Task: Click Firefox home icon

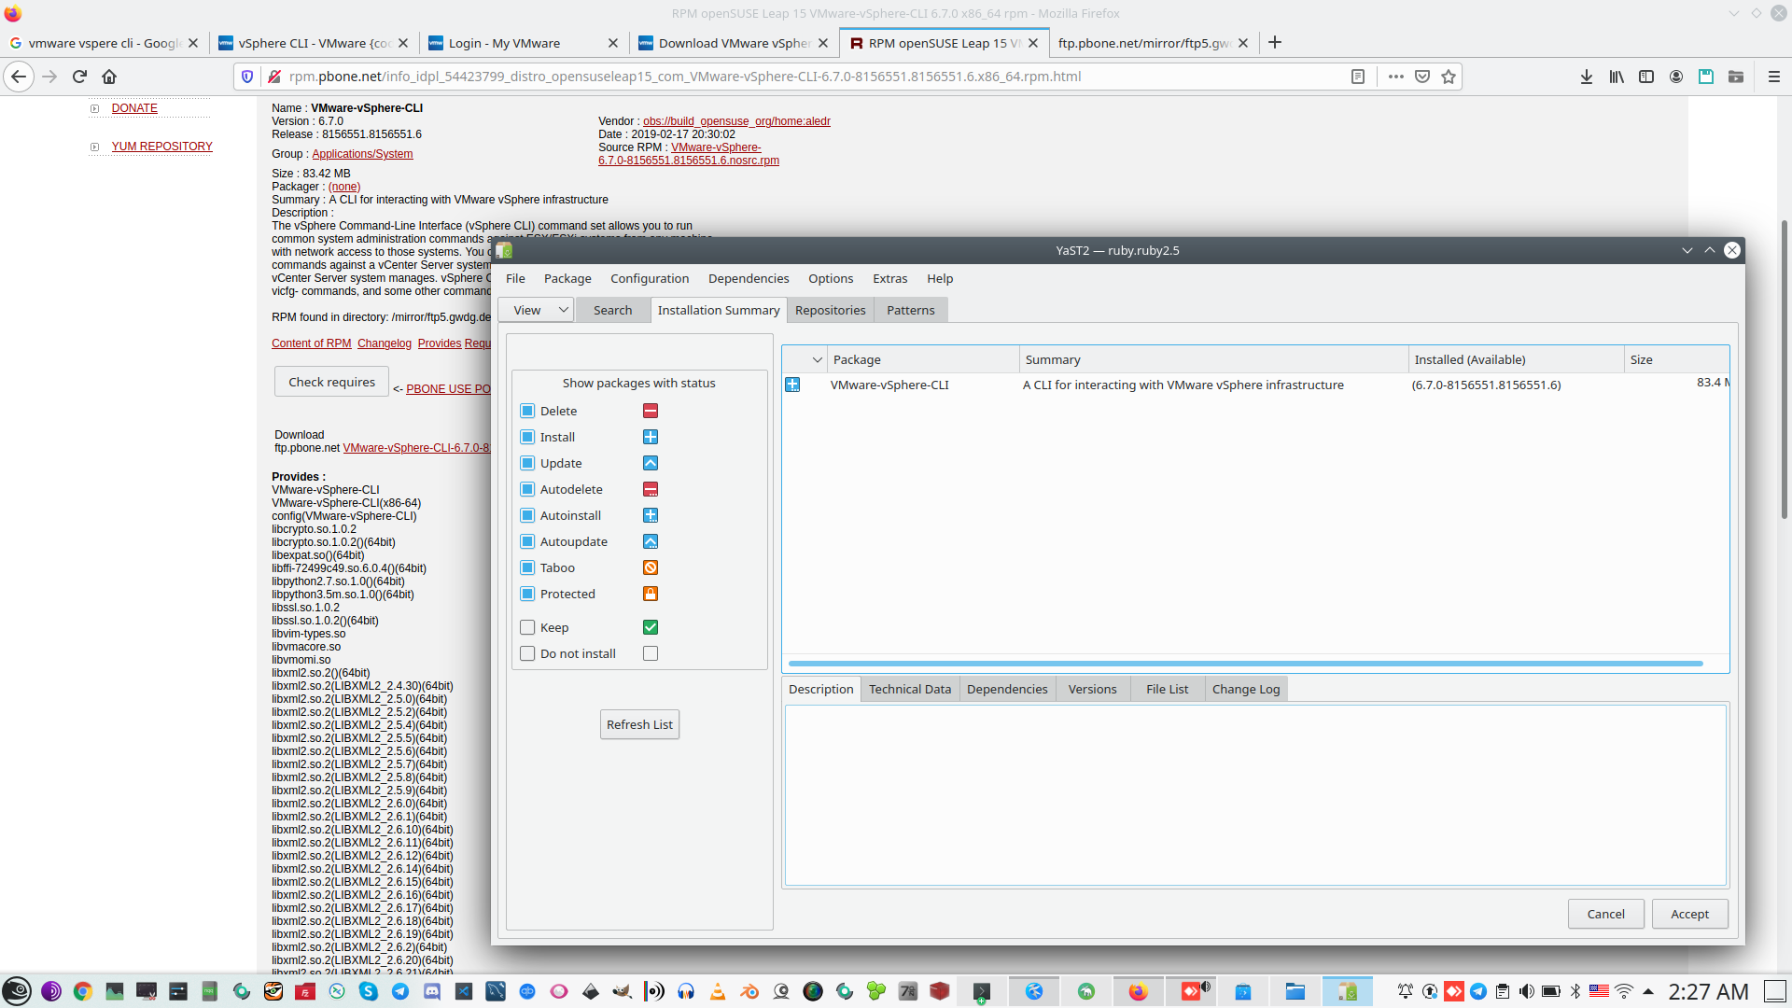Action: click(x=109, y=77)
